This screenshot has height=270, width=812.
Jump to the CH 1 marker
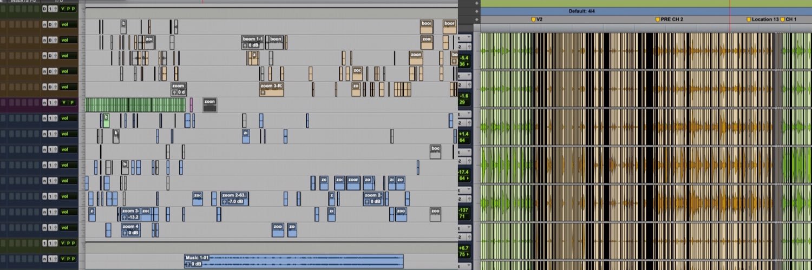pyautogui.click(x=783, y=19)
